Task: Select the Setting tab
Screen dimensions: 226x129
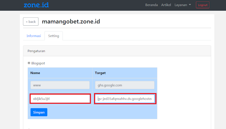Action: (x=54, y=36)
